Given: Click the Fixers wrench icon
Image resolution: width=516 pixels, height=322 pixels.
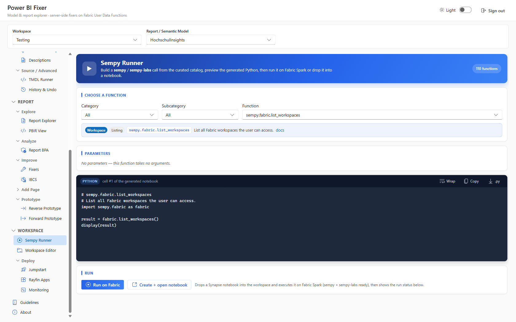Looking at the screenshot, I should (x=23, y=169).
